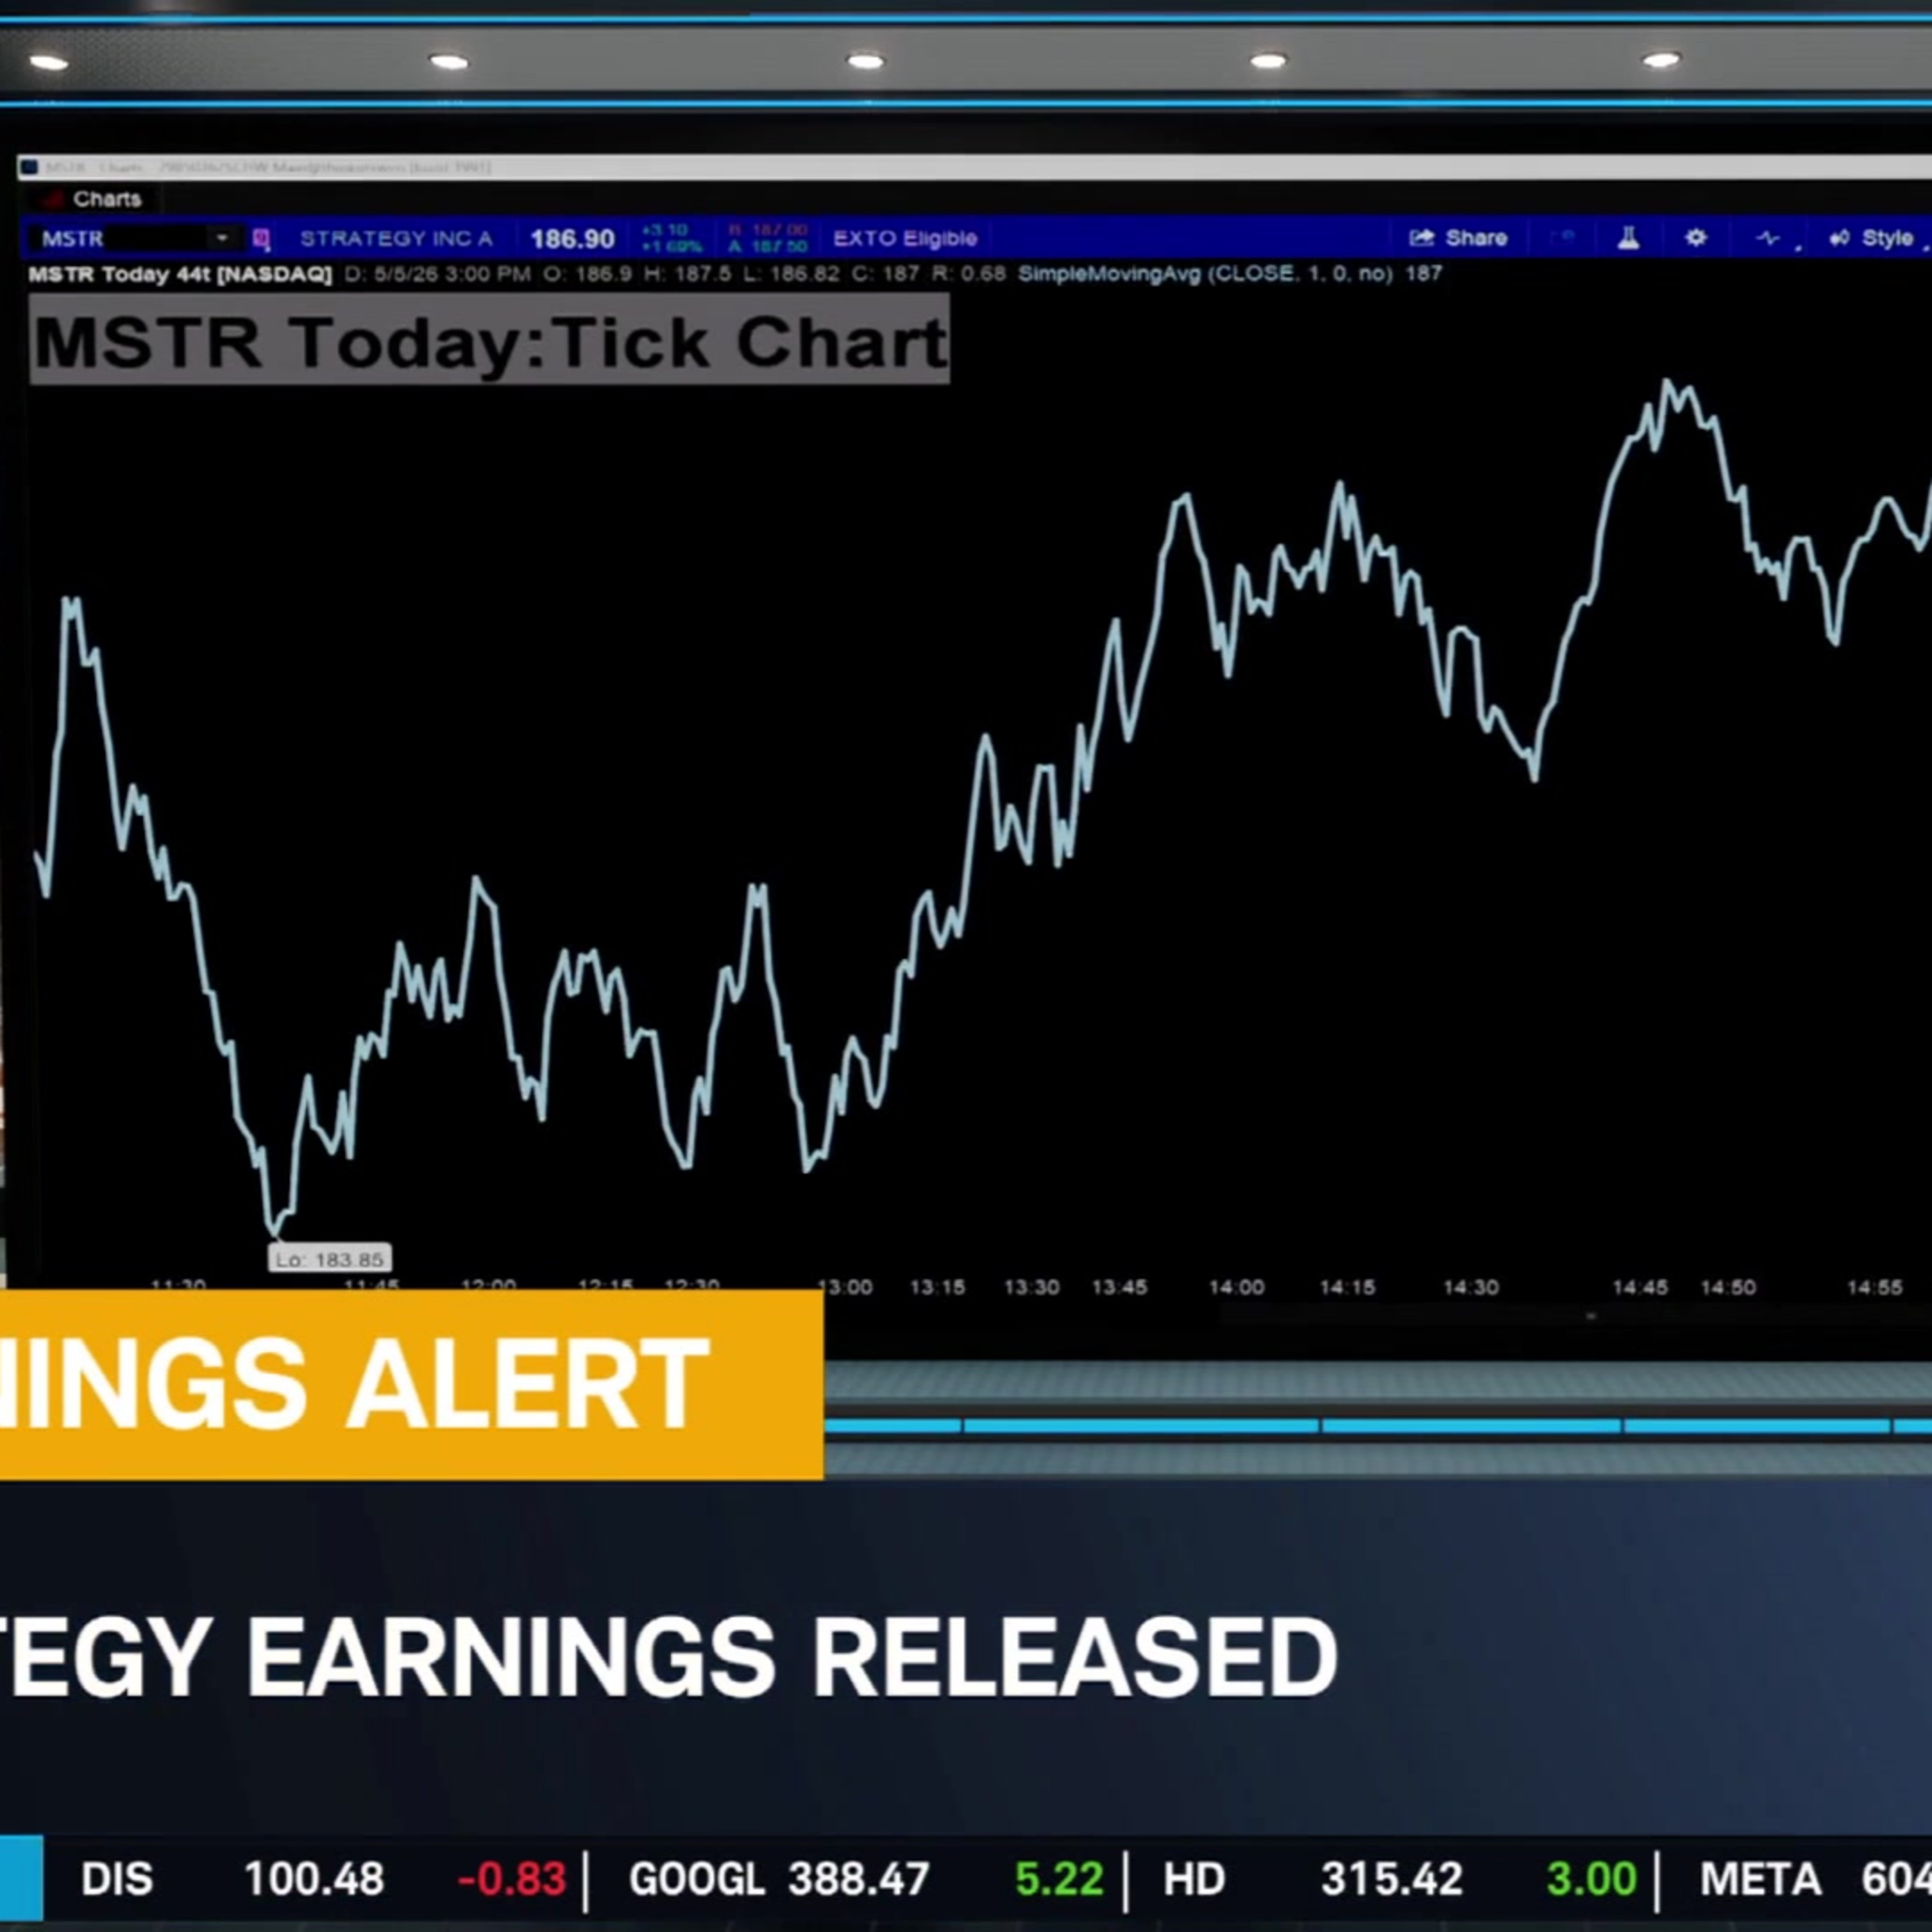1932x1932 pixels.
Task: Click the Lo: 183.85 price bubble
Action: click(x=330, y=1259)
